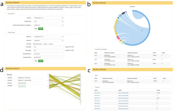The height and width of the screenshot is (111, 174).
Task: Open the block link in the Chr1:15176092 row
Action: pos(96,60)
